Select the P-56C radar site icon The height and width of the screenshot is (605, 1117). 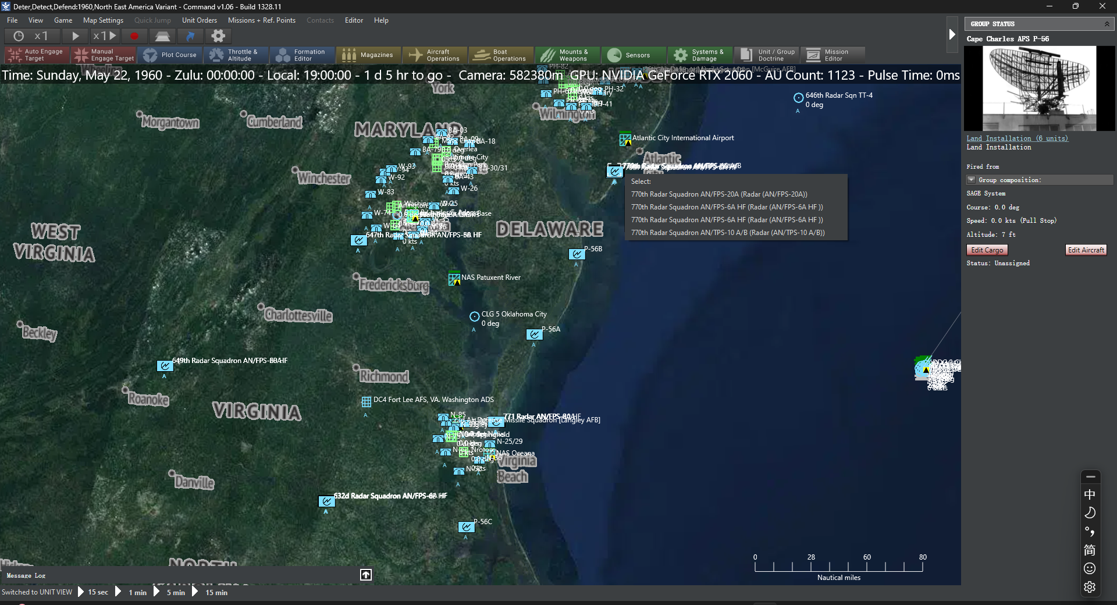click(466, 527)
